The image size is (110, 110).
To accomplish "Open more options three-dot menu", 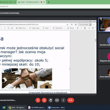I will pos(63,100).
